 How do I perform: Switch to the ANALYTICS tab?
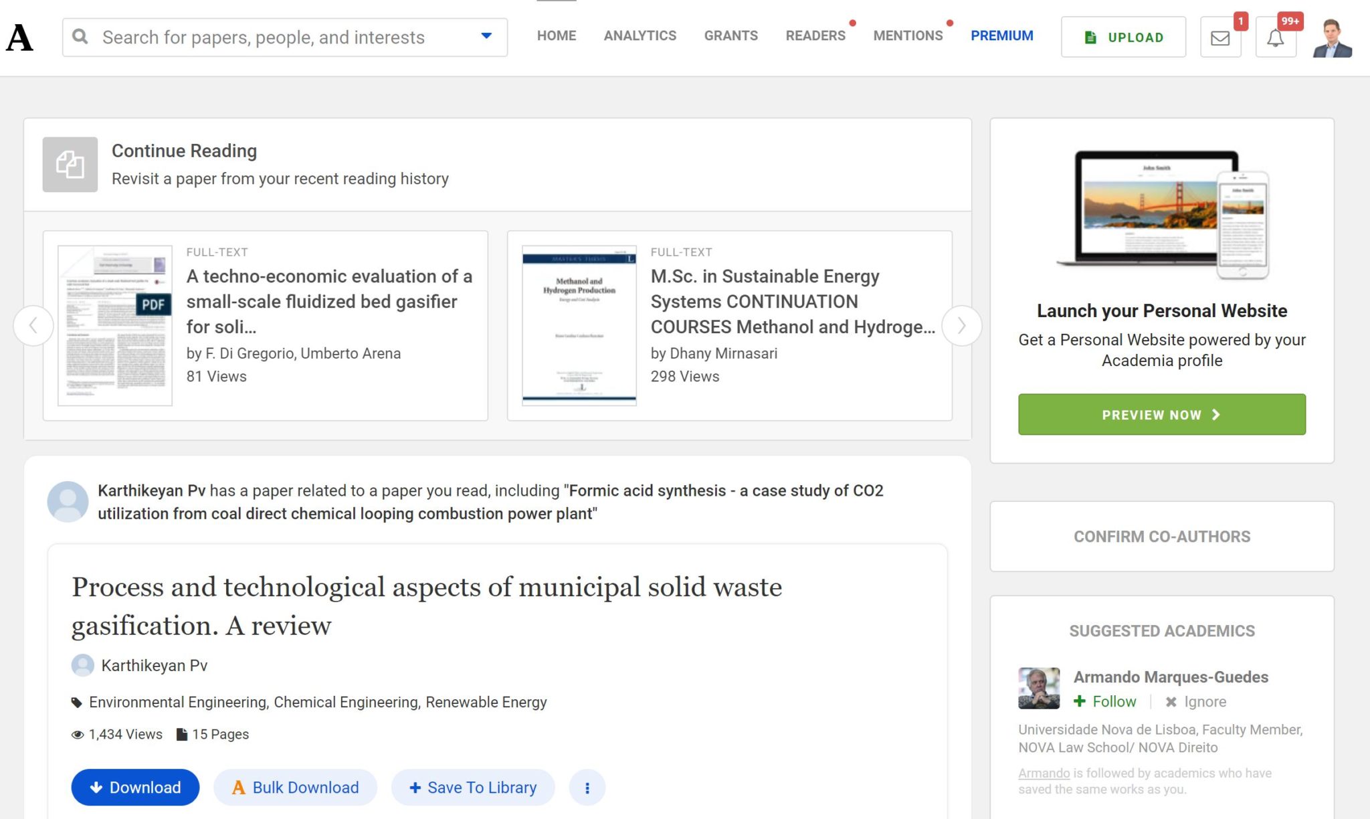click(639, 35)
